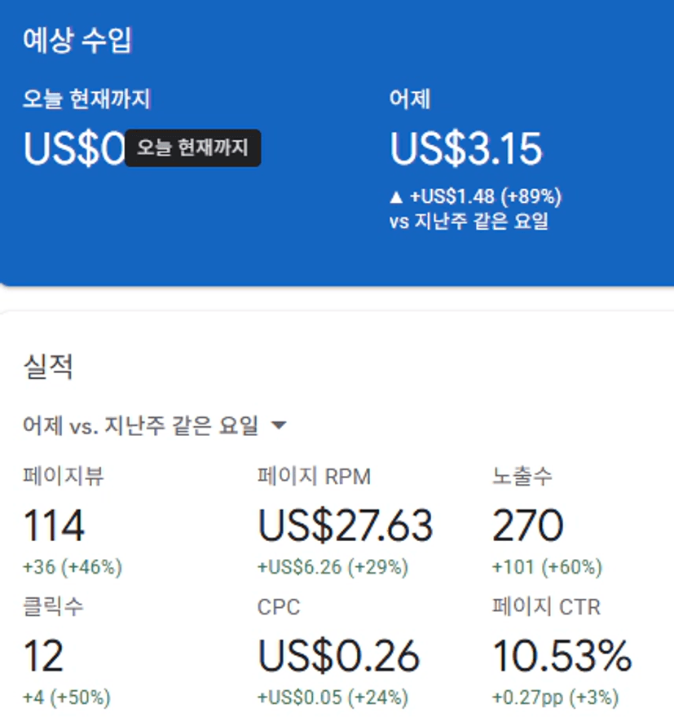The image size is (674, 726).
Task: Select yesterday's US$3.15 earnings value
Action: (x=465, y=149)
